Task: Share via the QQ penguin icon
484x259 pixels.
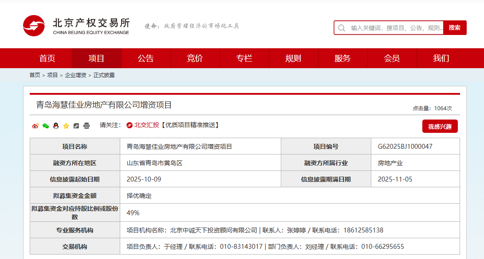Action: point(56,126)
